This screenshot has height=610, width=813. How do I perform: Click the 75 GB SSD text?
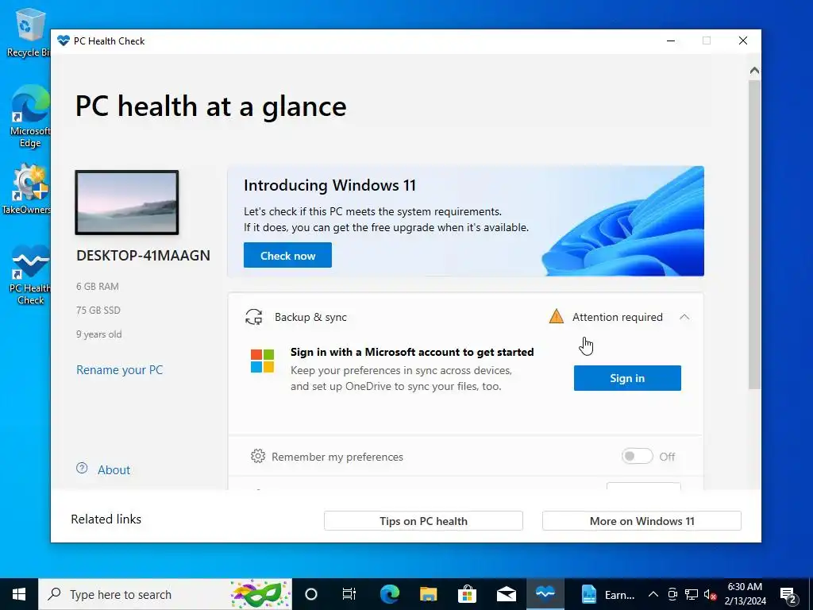tap(98, 311)
